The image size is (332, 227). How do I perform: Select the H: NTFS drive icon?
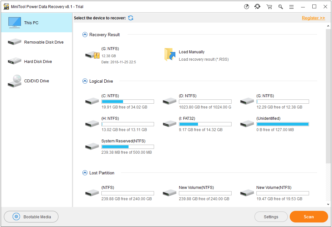click(x=92, y=124)
